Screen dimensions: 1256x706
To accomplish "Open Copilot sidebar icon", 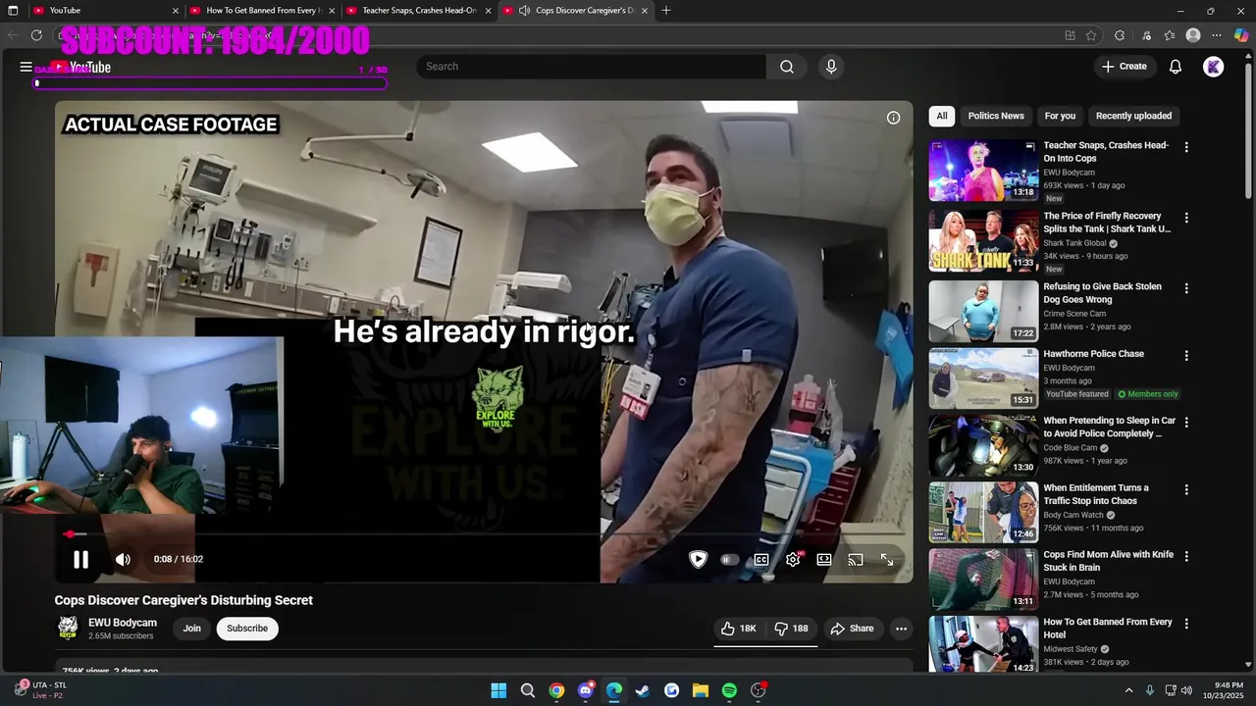I will point(1241,35).
